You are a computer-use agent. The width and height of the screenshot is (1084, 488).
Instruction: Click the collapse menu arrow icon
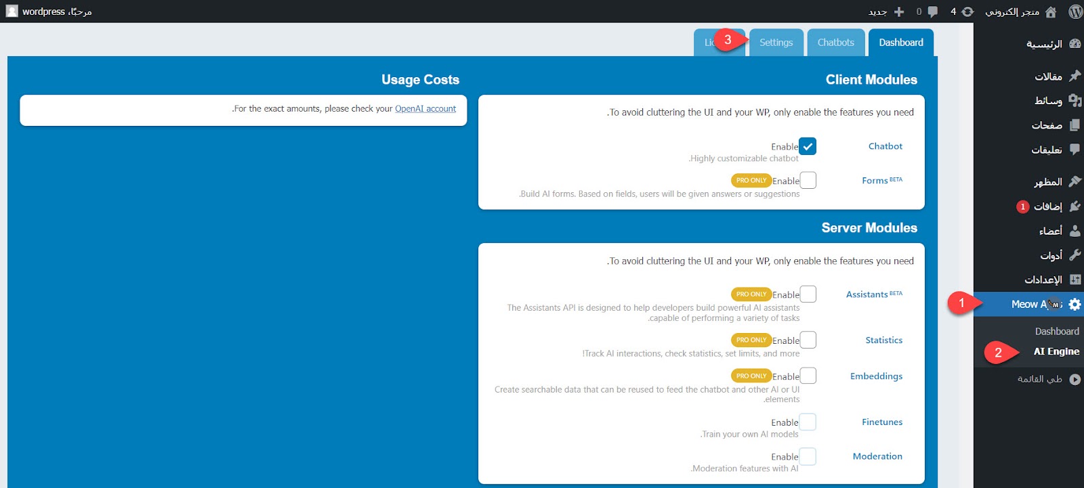[1075, 380]
